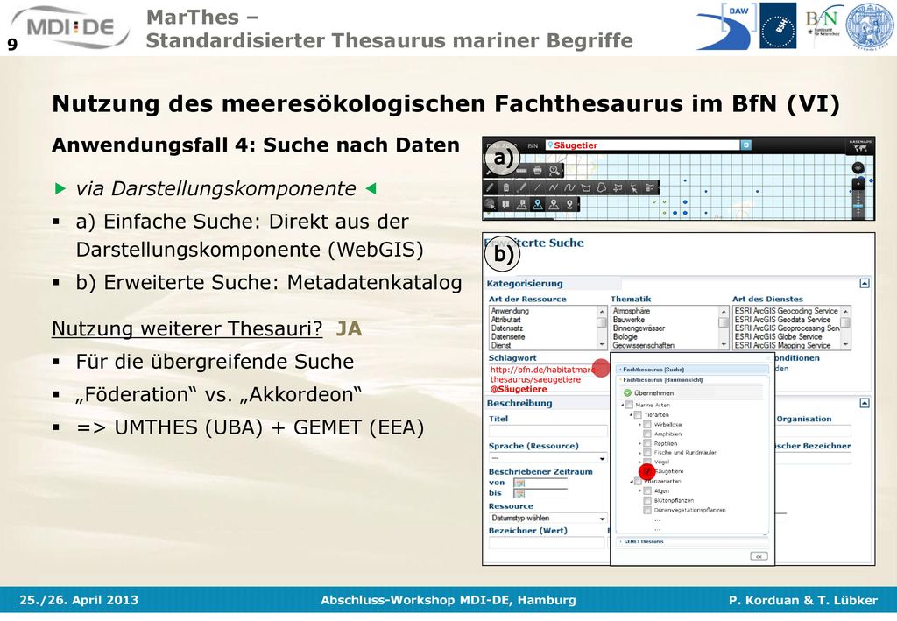
Task: Open the calendar picker for the 'von' date
Action: click(520, 483)
